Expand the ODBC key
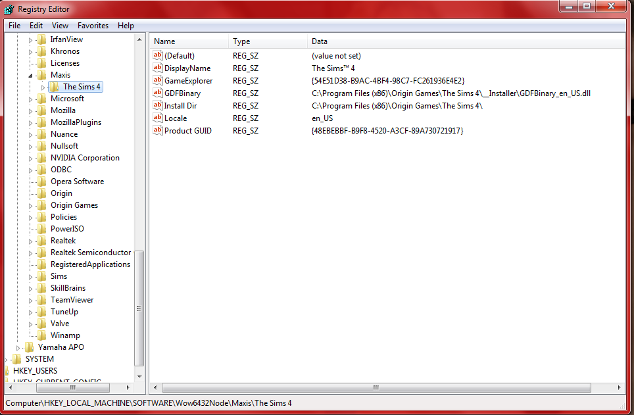This screenshot has height=415, width=634. pyautogui.click(x=30, y=170)
